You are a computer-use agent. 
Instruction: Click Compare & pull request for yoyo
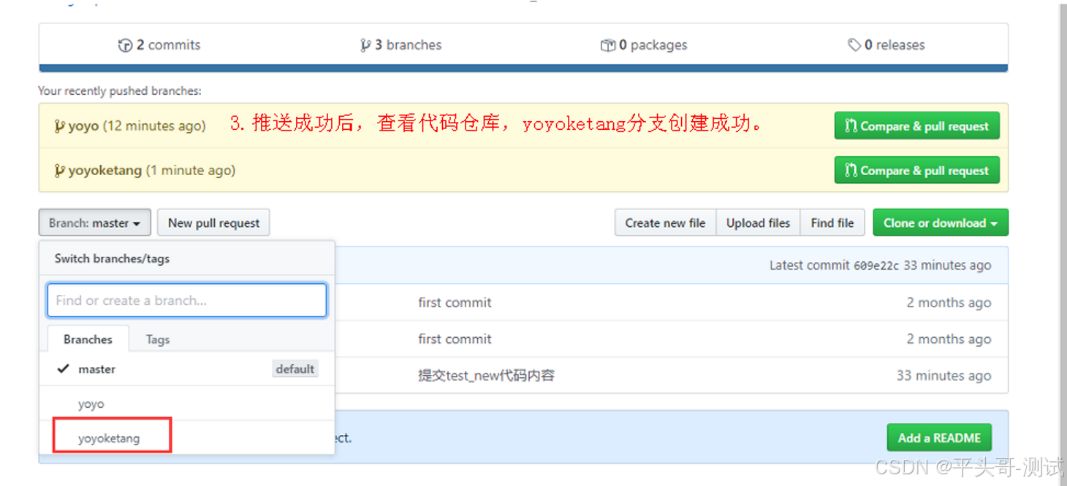916,126
